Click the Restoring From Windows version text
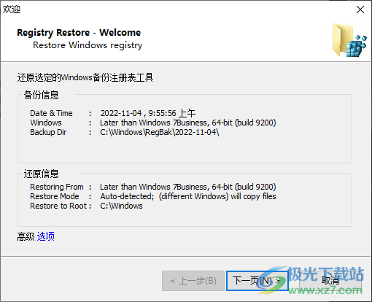The width and height of the screenshot is (372, 302). [188, 187]
